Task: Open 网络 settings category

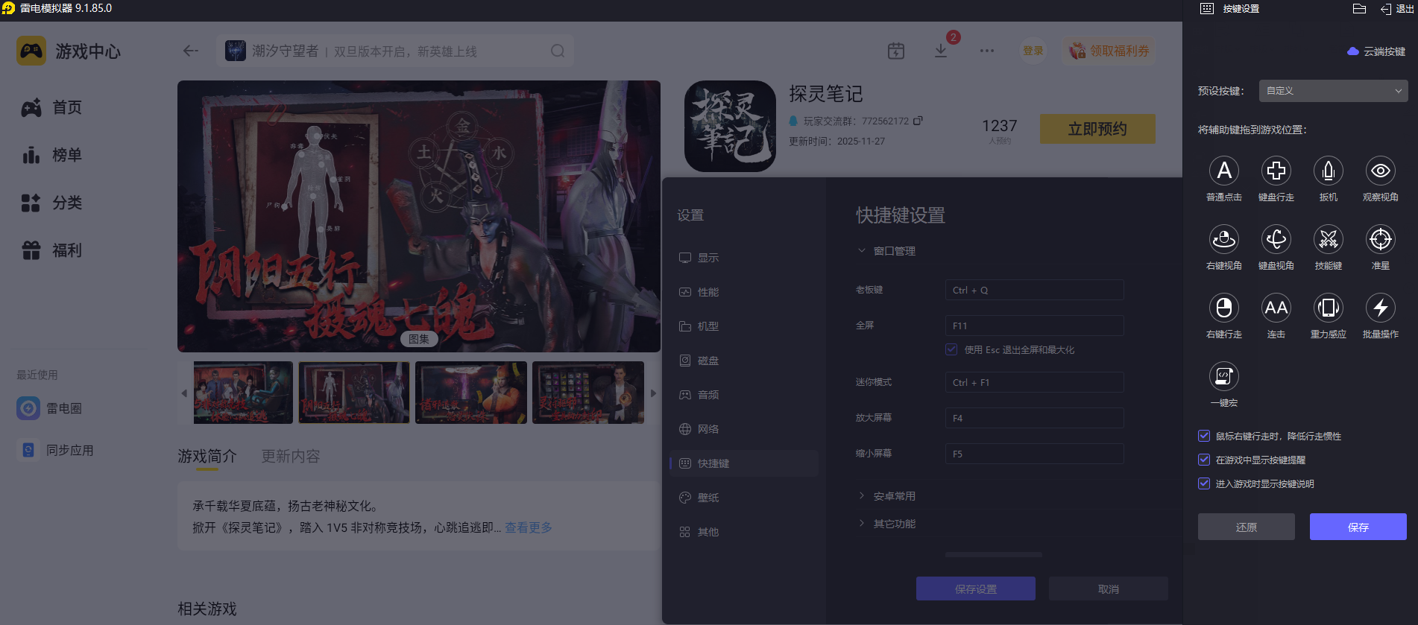Action: [x=744, y=429]
